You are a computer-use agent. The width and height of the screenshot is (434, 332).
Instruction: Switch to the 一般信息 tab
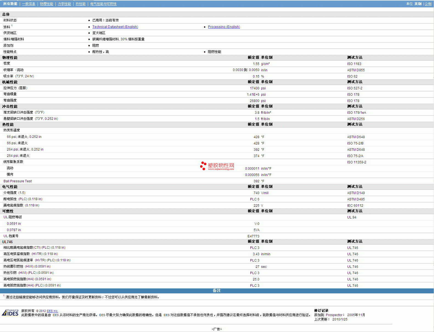pyautogui.click(x=29, y=4)
